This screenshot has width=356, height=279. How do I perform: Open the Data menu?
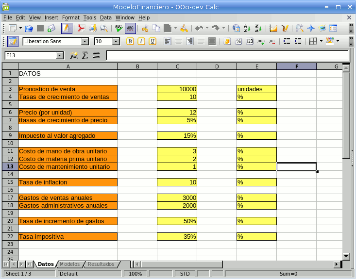pos(106,17)
